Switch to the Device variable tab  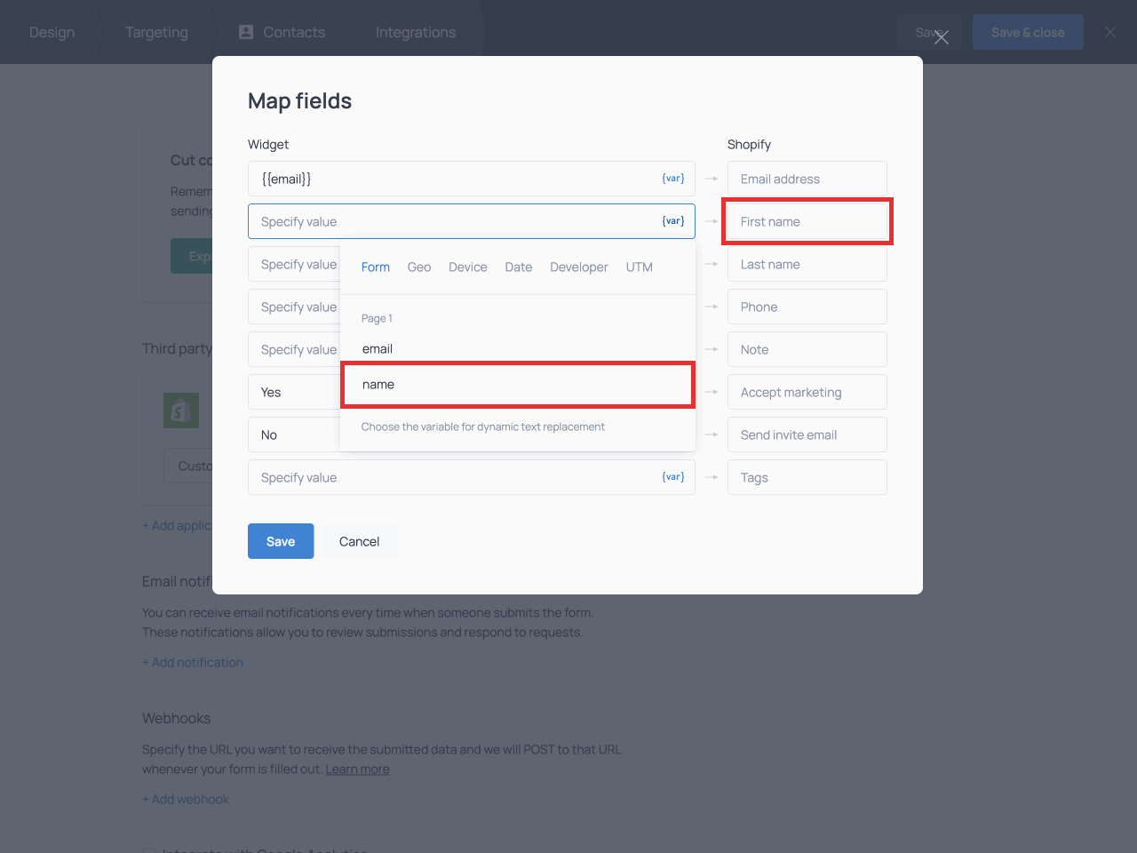pyautogui.click(x=467, y=267)
